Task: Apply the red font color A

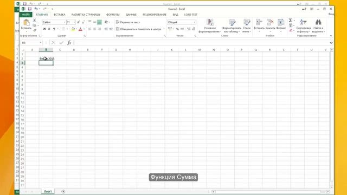Action: coord(80,29)
